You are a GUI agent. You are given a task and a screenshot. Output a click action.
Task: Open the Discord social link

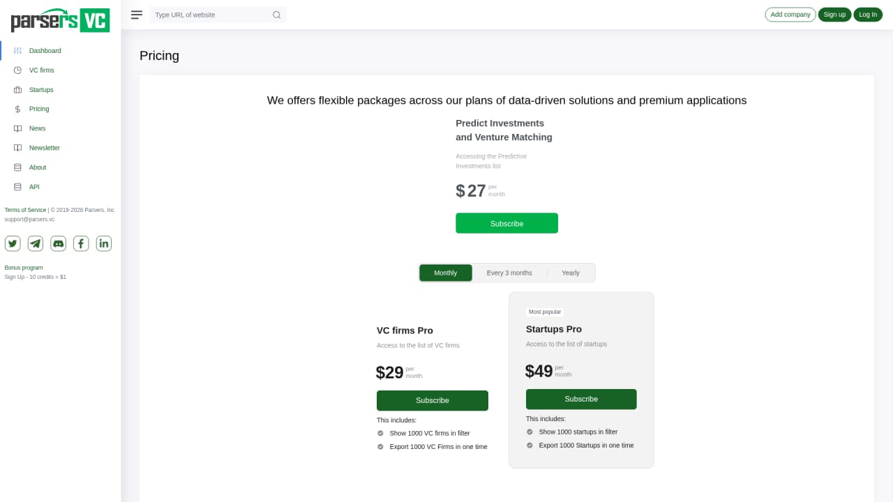pyautogui.click(x=59, y=243)
